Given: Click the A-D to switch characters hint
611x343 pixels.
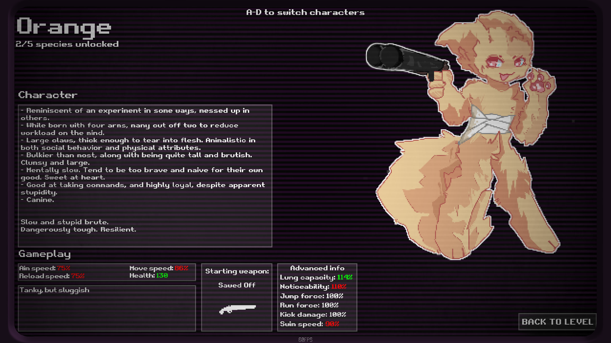Looking at the screenshot, I should pyautogui.click(x=305, y=12).
